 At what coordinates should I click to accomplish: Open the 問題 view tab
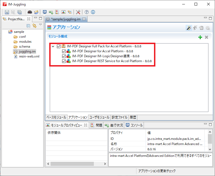click(96, 125)
